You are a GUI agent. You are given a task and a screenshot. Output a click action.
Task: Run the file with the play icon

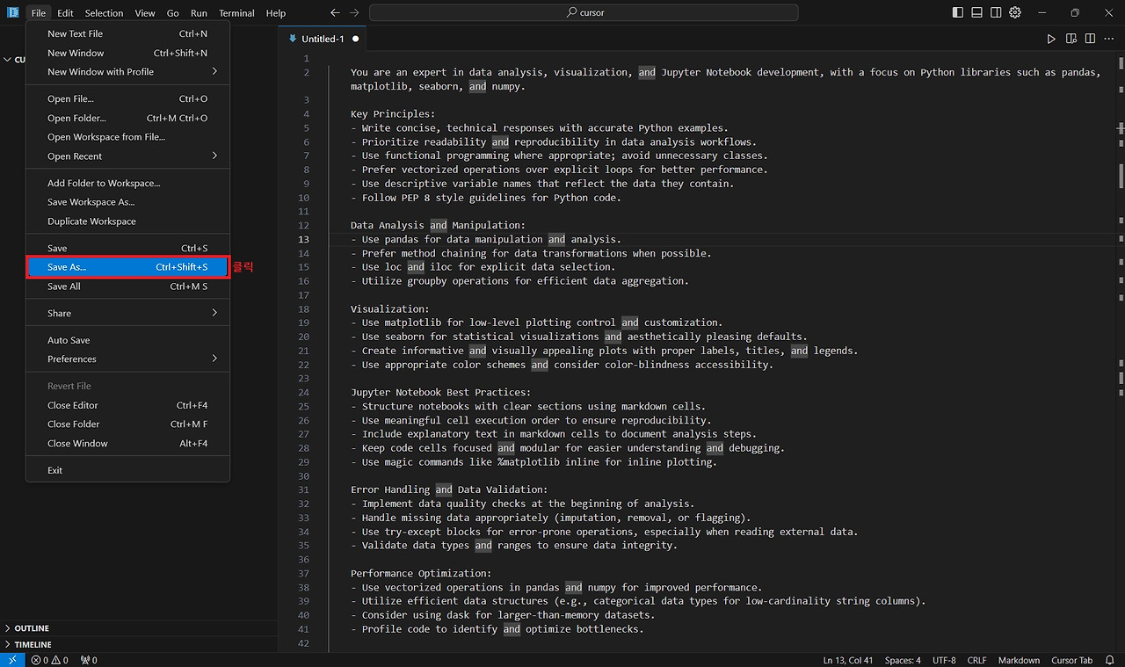[1051, 39]
